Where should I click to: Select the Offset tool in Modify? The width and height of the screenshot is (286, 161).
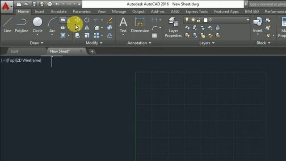point(109,35)
